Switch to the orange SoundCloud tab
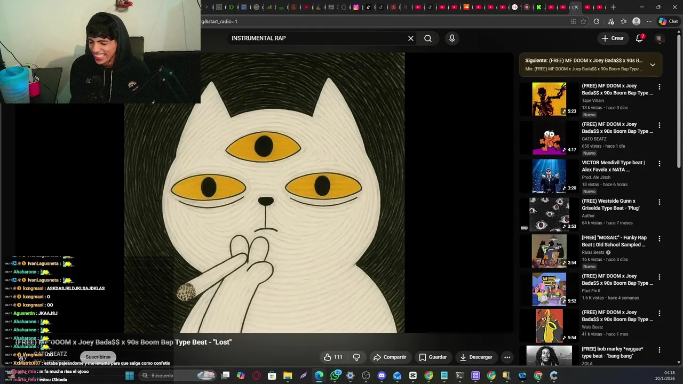 pos(467,7)
